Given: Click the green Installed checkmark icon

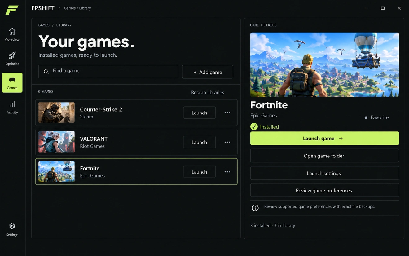Looking at the screenshot, I should point(254,126).
